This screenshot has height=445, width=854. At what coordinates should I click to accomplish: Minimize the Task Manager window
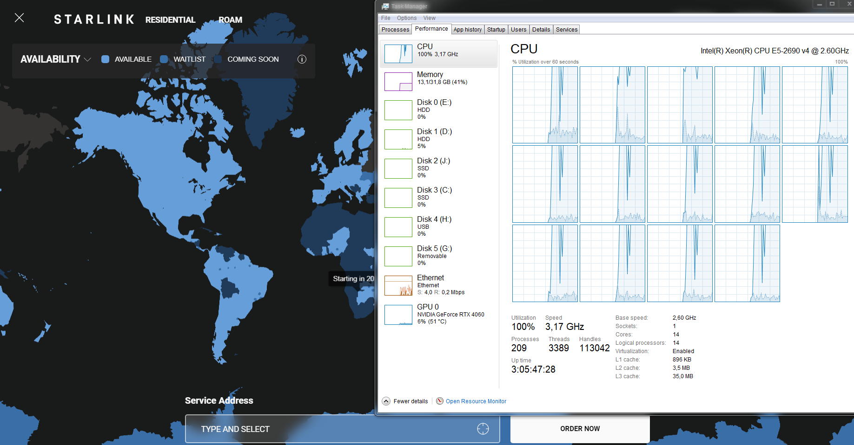point(819,4)
